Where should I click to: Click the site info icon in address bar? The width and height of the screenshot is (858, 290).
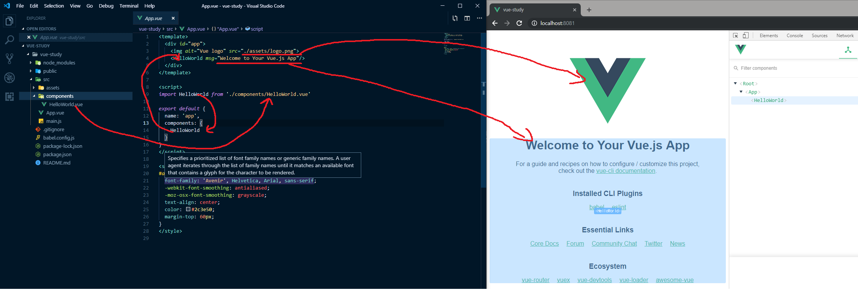pyautogui.click(x=534, y=23)
